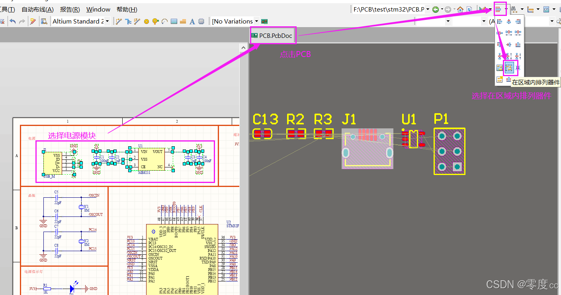Click Arrange Components Within Area icon

[509, 67]
